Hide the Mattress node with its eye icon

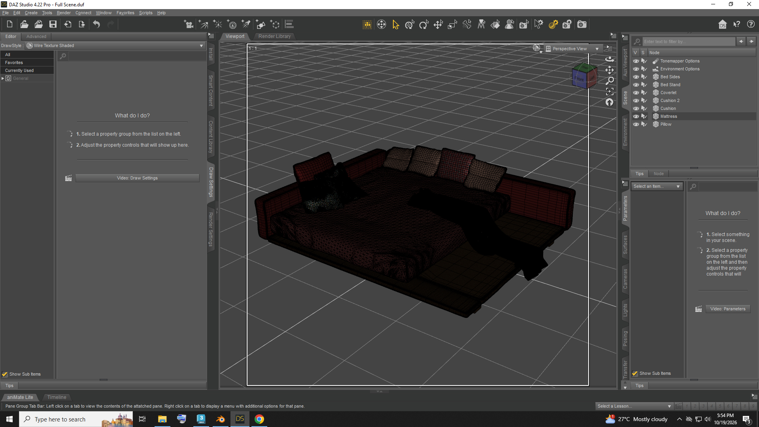pos(636,116)
